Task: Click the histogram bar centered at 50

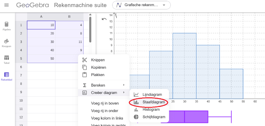Action: pyautogui.click(x=231, y=84)
